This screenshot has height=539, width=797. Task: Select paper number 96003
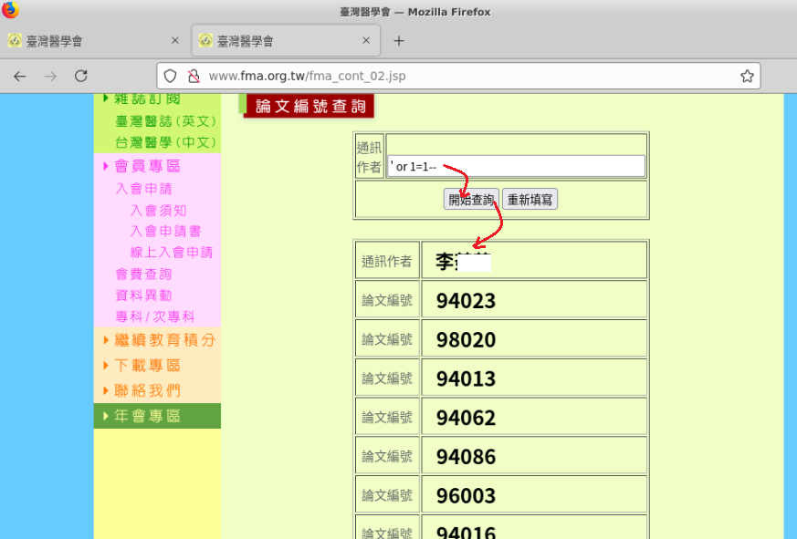tap(466, 496)
